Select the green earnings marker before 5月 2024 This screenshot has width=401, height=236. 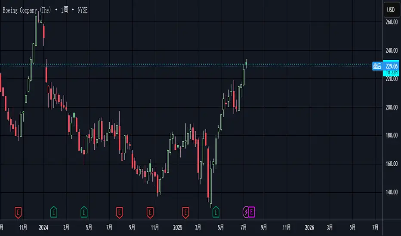84,211
